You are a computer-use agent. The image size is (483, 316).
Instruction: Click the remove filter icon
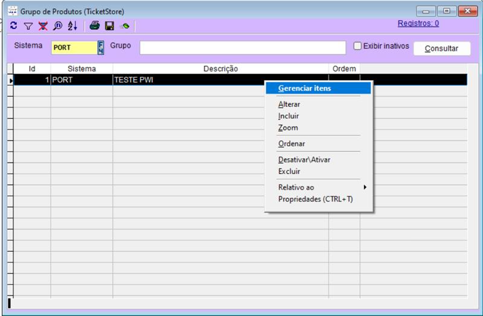(42, 26)
